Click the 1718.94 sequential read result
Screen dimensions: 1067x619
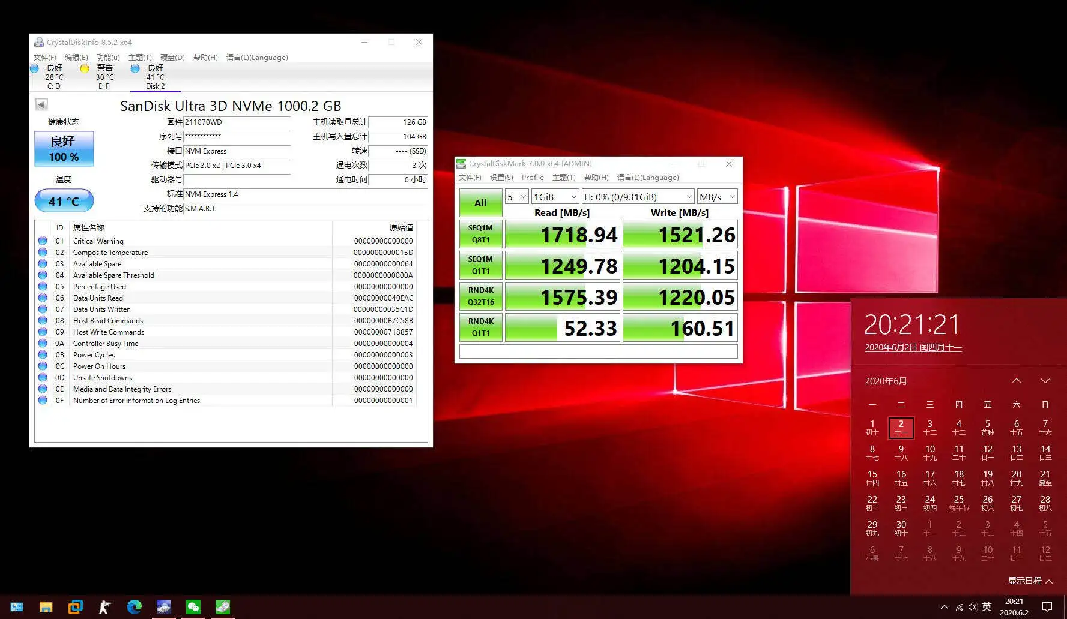point(561,235)
